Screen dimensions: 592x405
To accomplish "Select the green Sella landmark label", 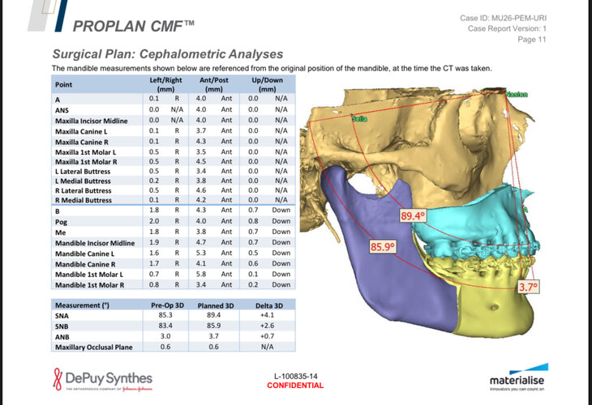I will 359,119.
